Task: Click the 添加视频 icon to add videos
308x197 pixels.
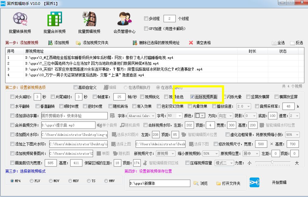Action: click(x=50, y=42)
